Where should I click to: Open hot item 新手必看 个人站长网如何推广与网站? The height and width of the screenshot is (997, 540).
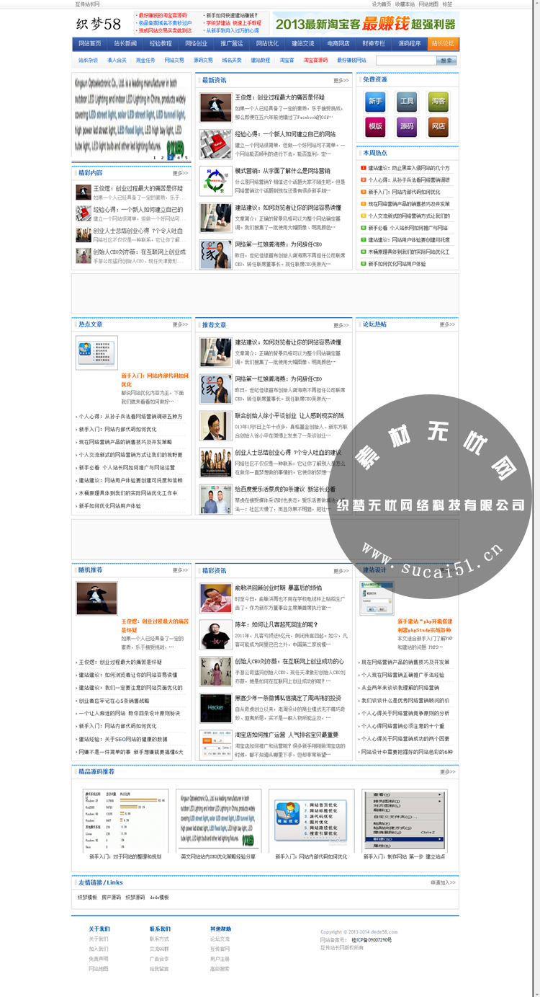(x=408, y=228)
